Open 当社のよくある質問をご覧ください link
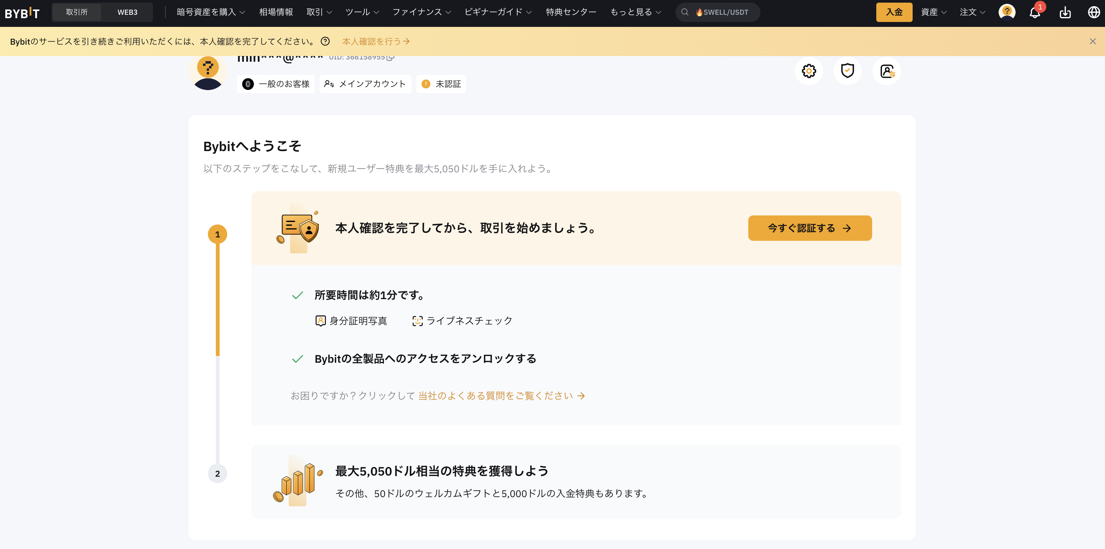Image resolution: width=1105 pixels, height=549 pixels. coord(501,395)
